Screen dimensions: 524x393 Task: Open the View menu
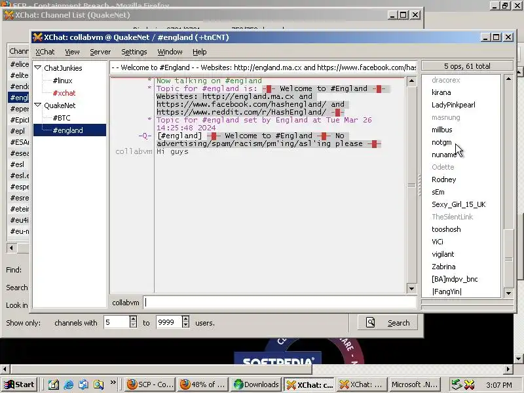[x=72, y=52]
